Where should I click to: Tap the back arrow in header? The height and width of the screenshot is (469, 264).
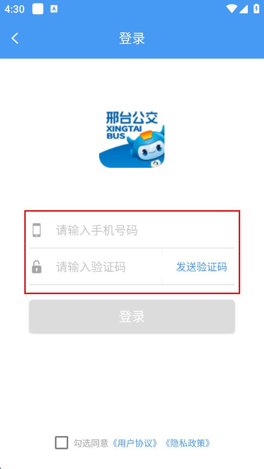coord(15,38)
